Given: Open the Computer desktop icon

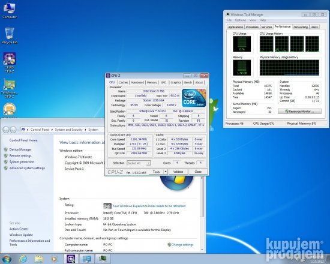Looking at the screenshot, I should [9, 11].
